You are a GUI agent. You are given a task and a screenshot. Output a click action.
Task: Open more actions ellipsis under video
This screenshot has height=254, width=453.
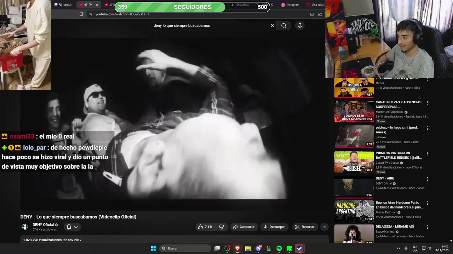tap(324, 227)
